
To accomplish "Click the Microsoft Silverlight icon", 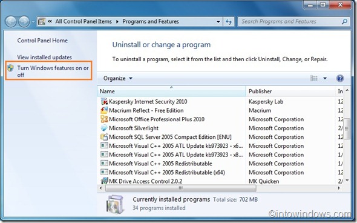I will pyautogui.click(x=104, y=128).
